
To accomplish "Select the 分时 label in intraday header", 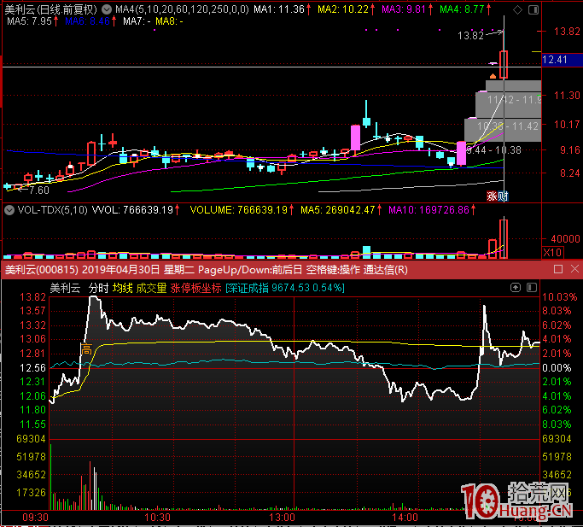I will 98,288.
